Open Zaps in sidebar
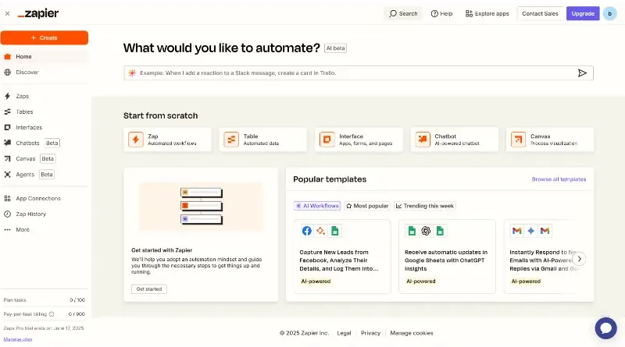Screen dimensions: 625x347 (x=45, y=96)
